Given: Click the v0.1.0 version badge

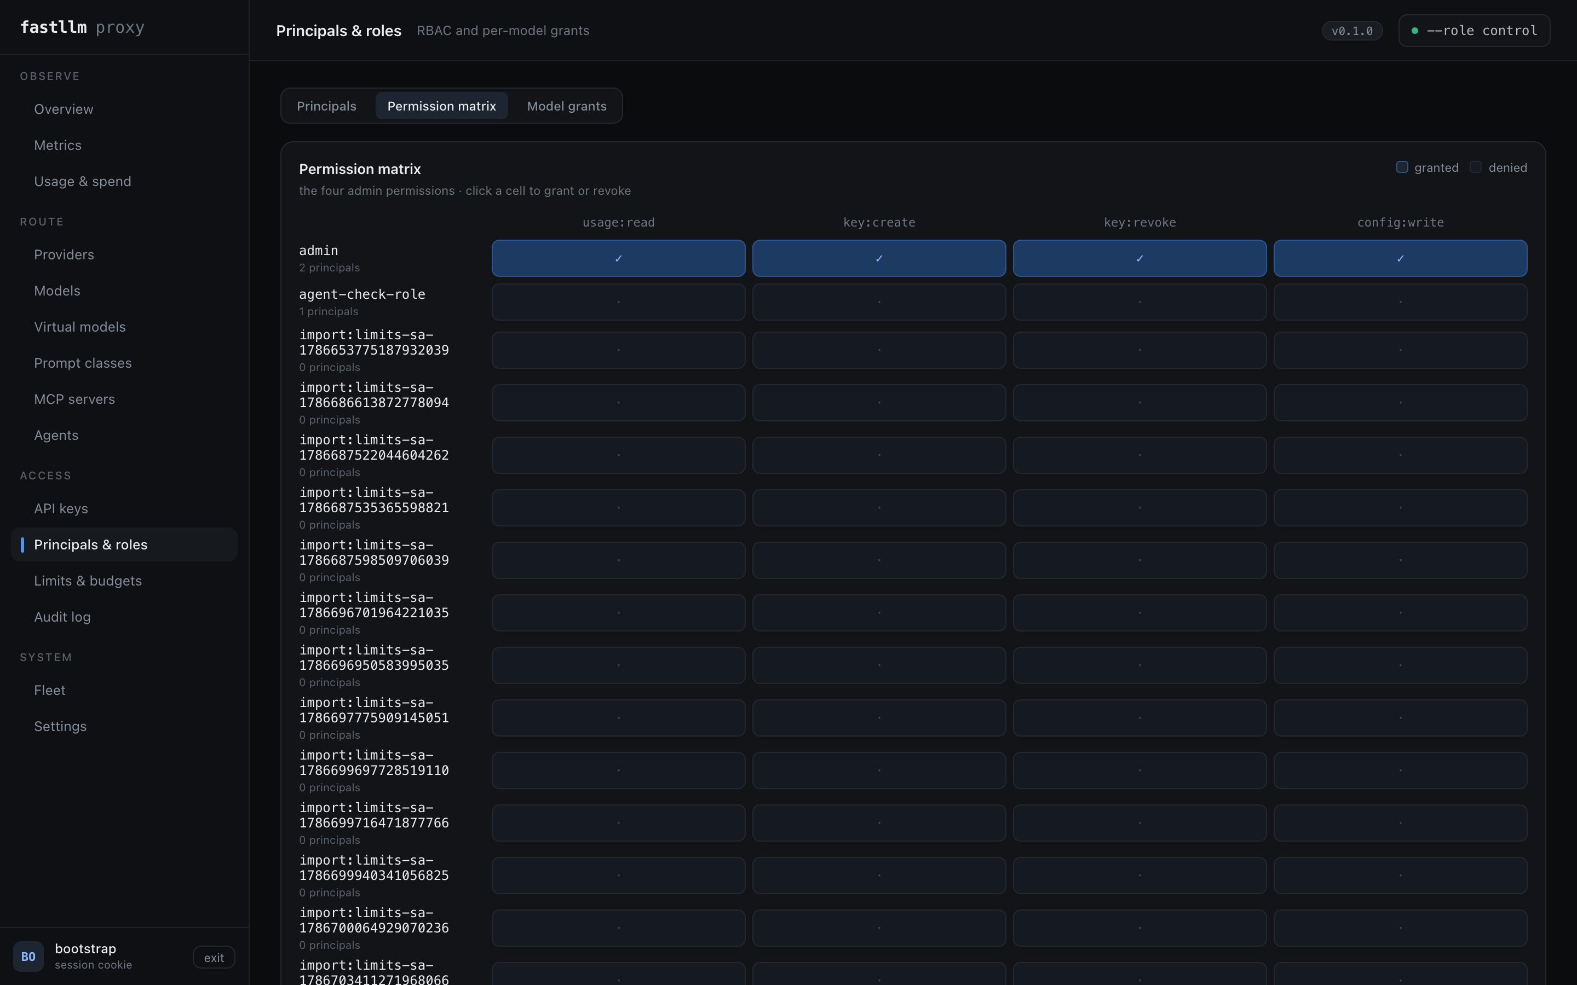Looking at the screenshot, I should tap(1352, 31).
